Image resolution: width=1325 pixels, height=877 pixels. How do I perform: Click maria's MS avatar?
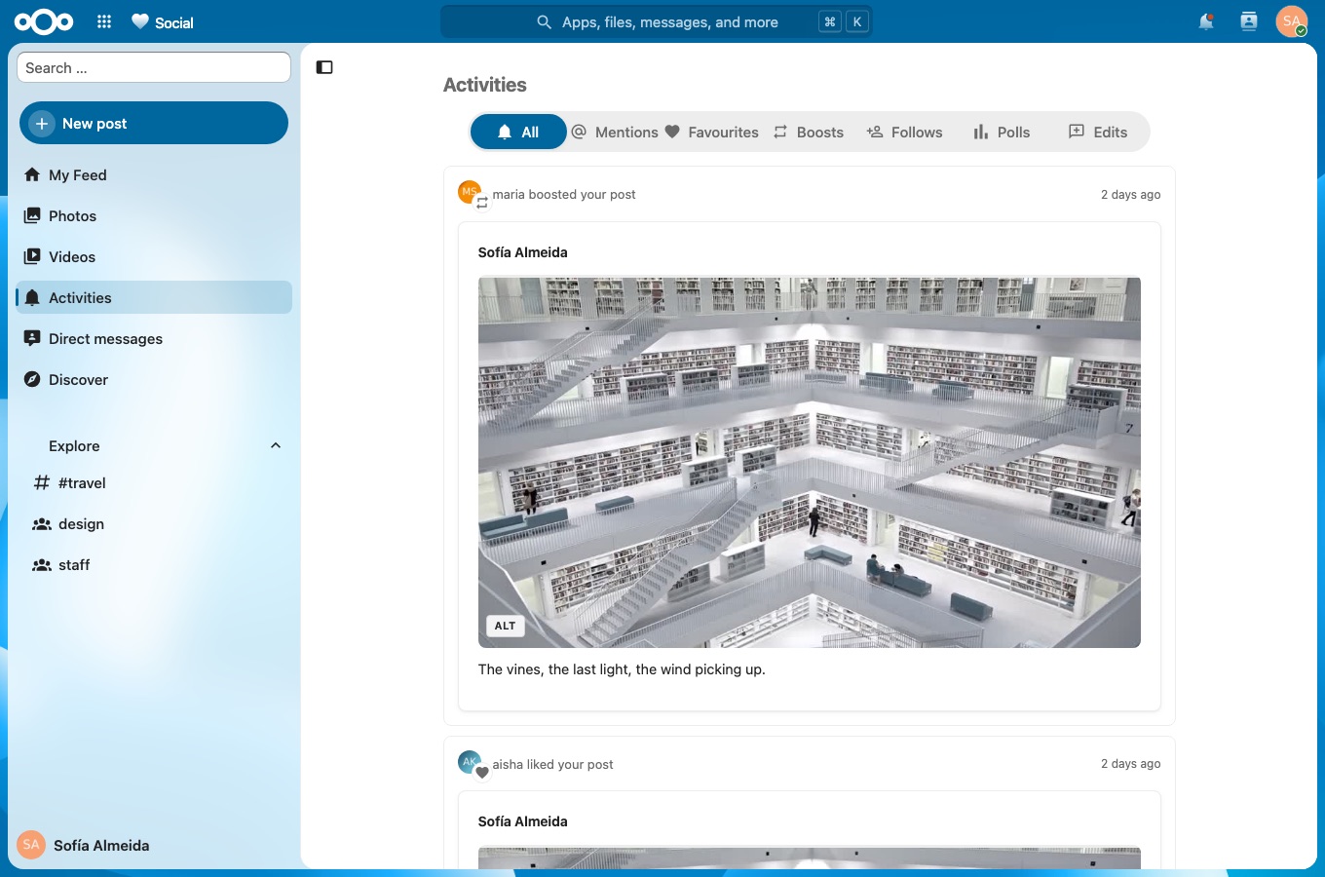tap(470, 192)
